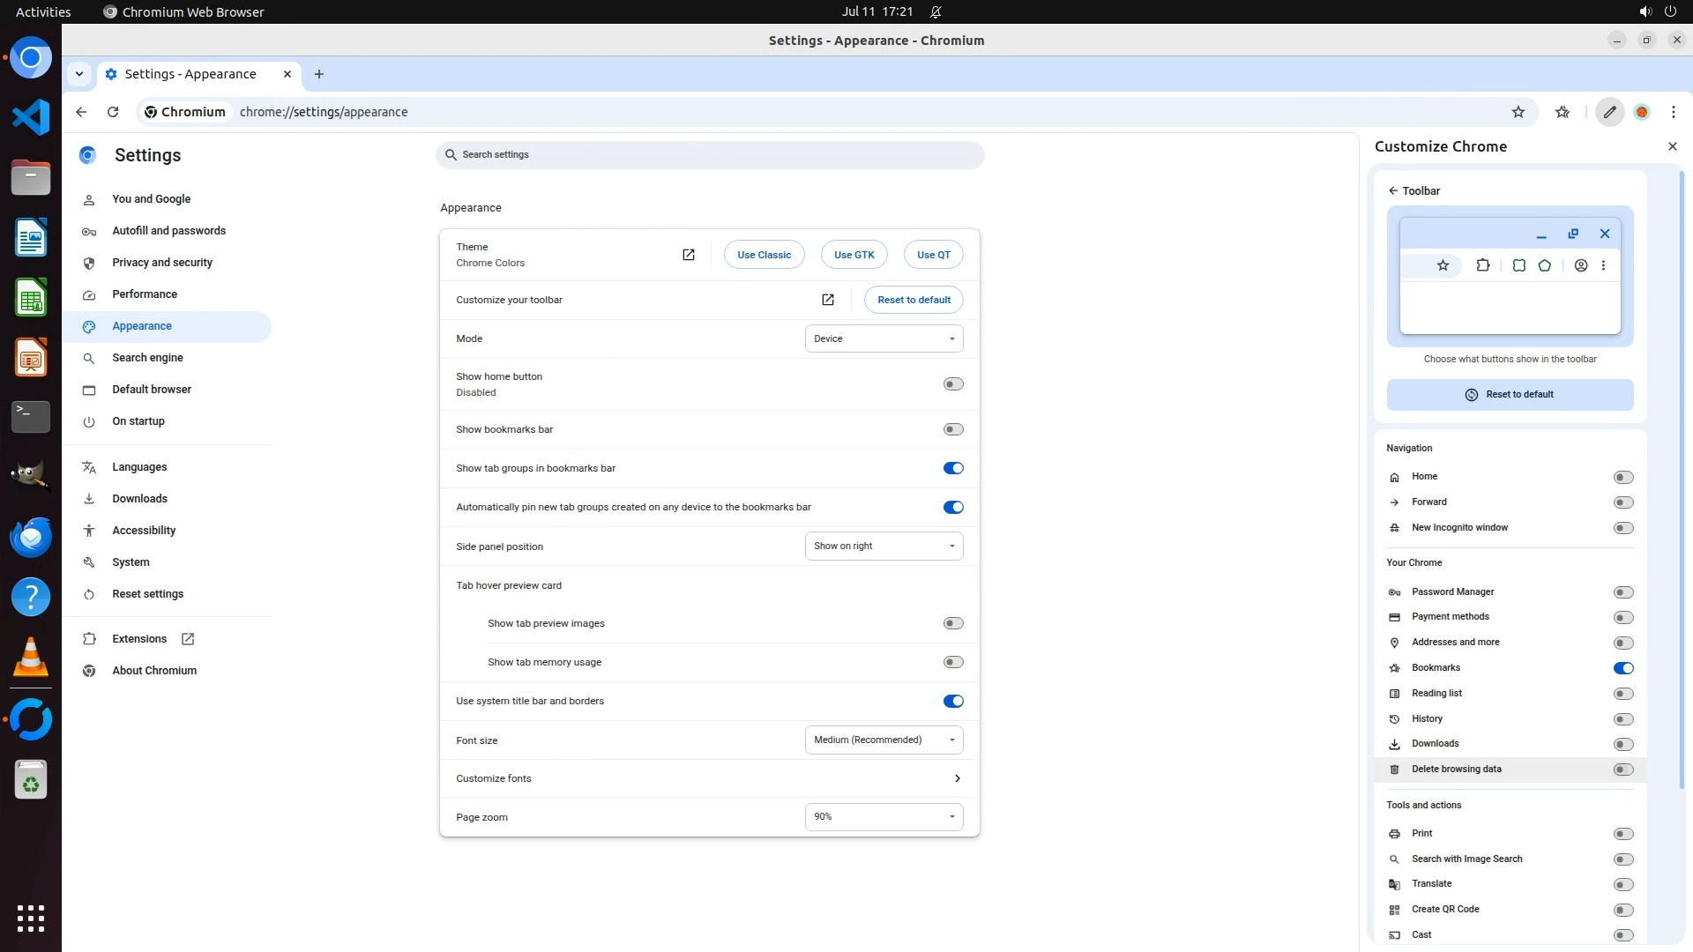
Task: Click the bookmark star icon in address bar
Action: point(1518,112)
